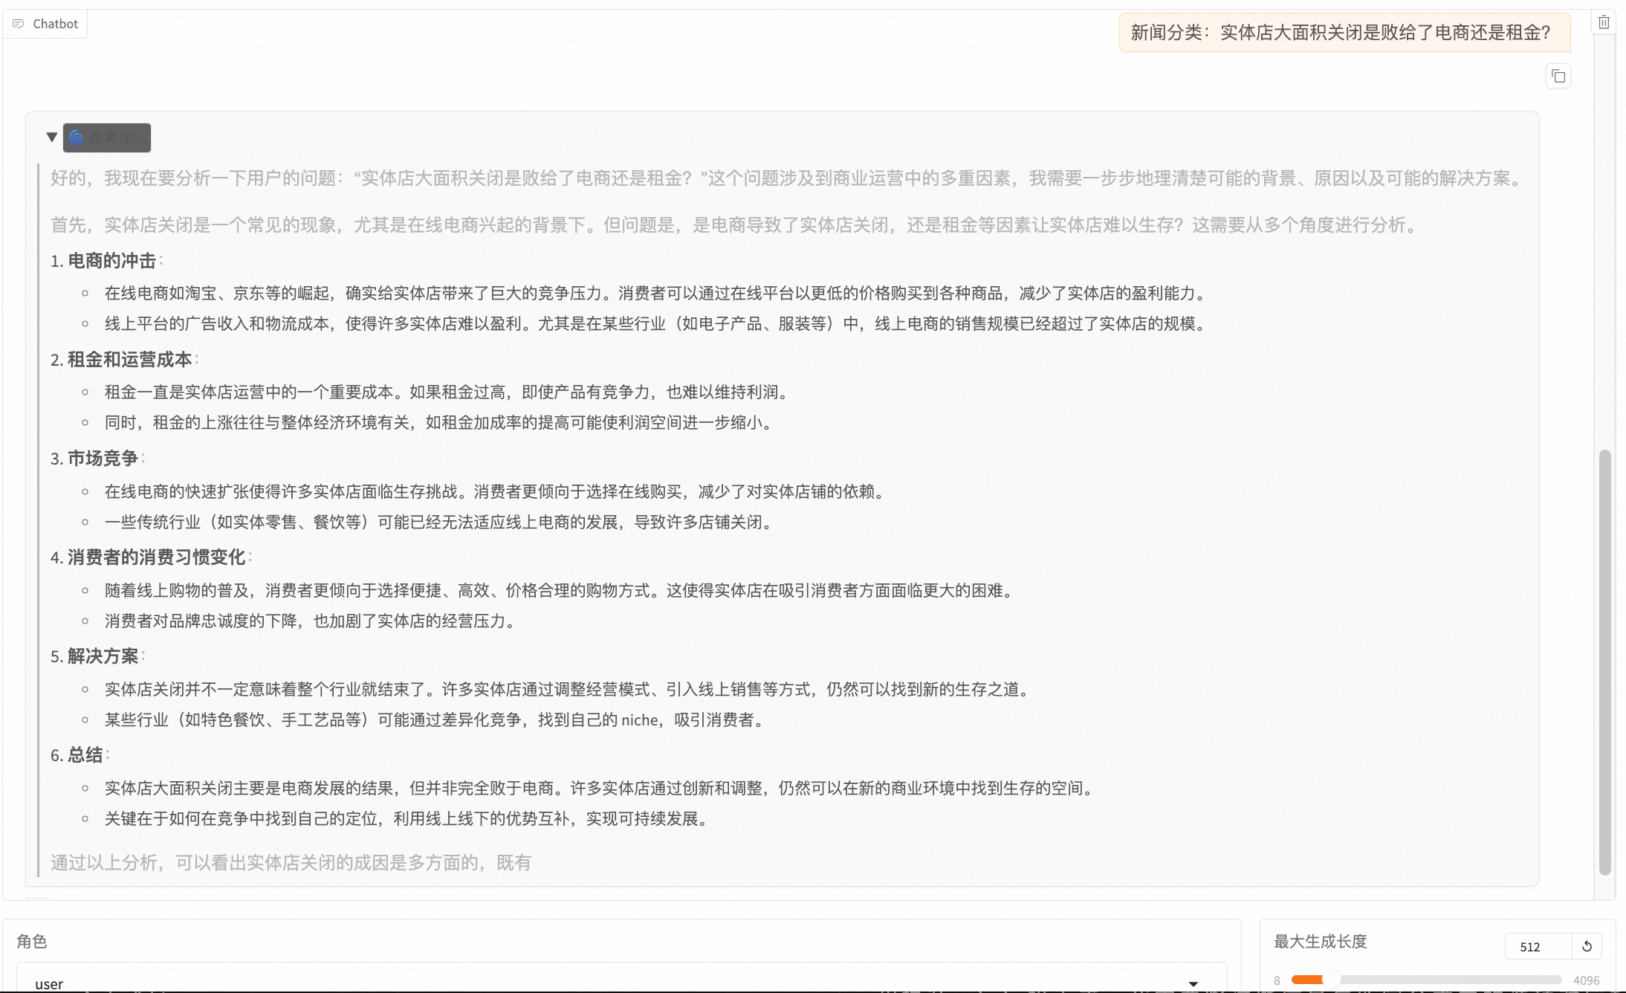1626x993 pixels.
Task: Click the 角色 field label
Action: point(32,942)
